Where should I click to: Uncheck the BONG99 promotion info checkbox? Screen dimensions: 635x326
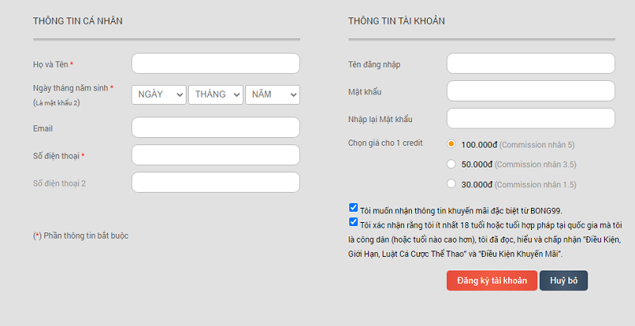353,208
